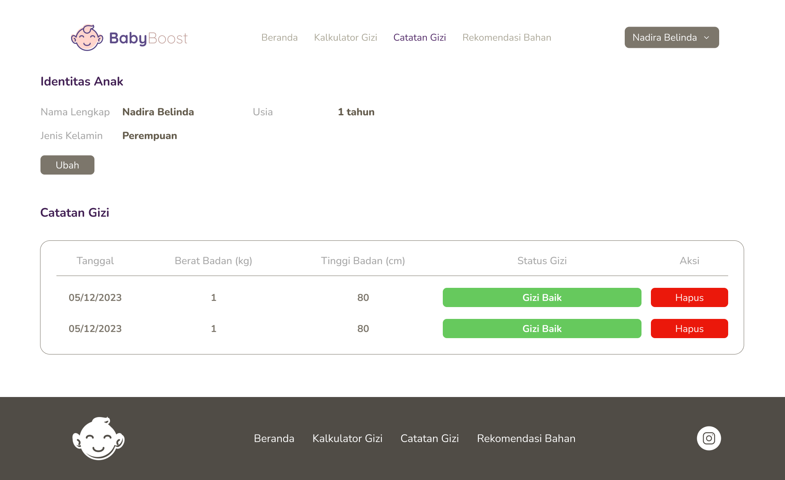Delete first record with Hapus button
The image size is (785, 480).
689,298
